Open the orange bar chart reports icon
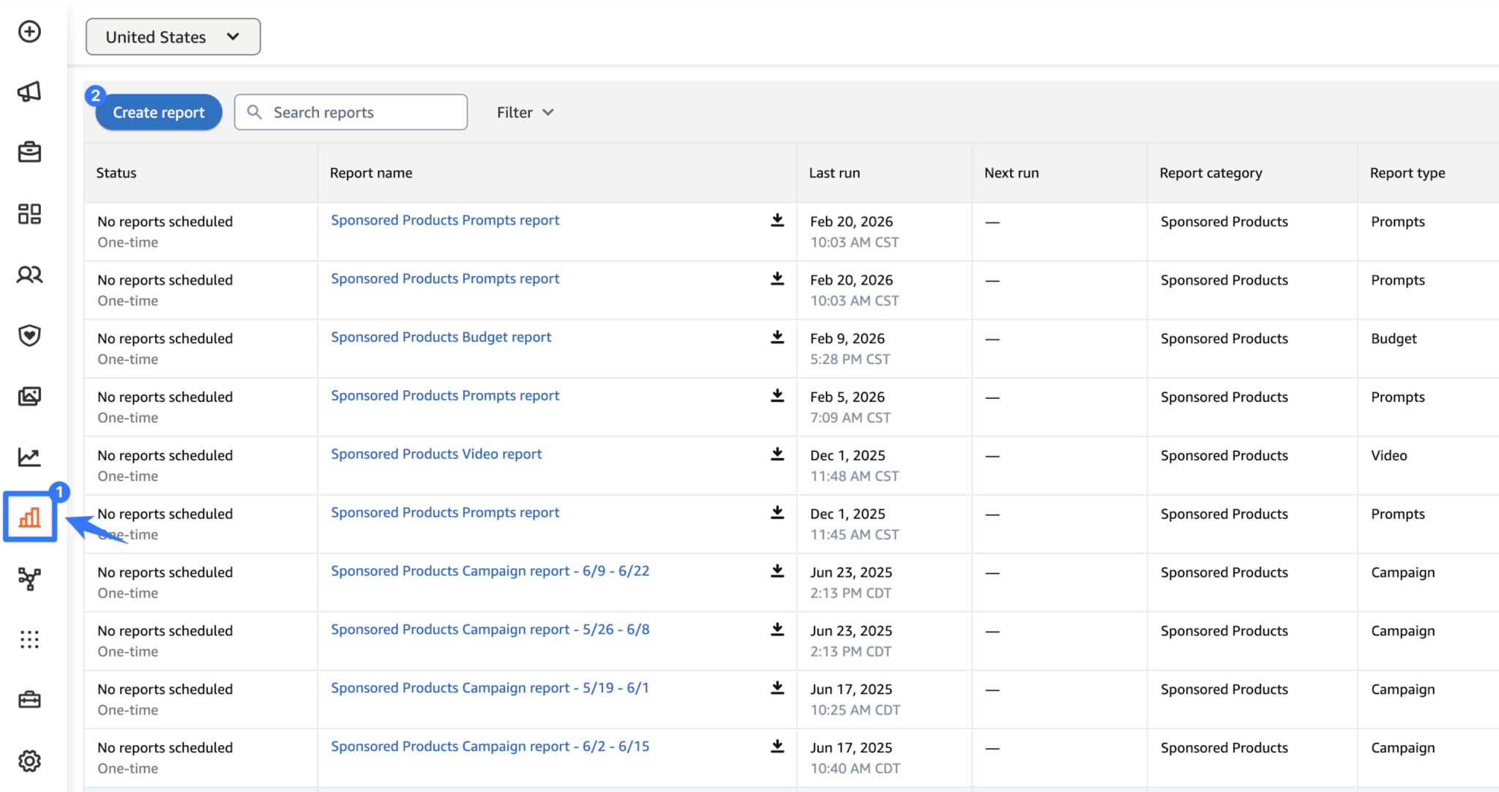1499x792 pixels. 30,518
